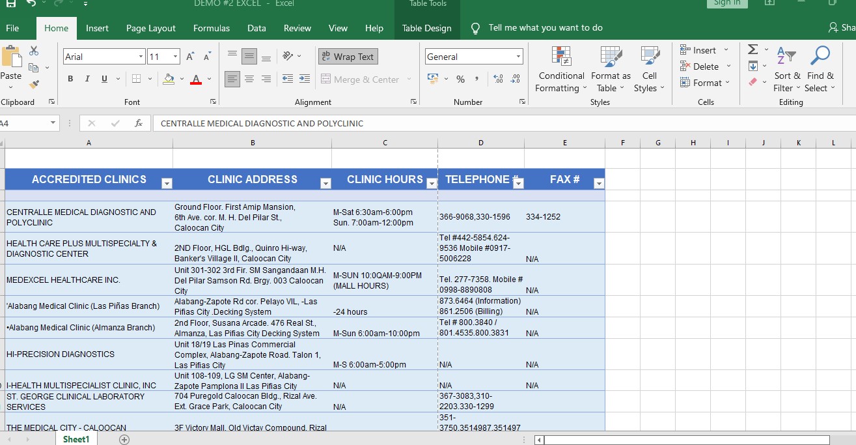Viewport: 856px width, 445px height.
Task: Apply red font color
Action: (196, 79)
